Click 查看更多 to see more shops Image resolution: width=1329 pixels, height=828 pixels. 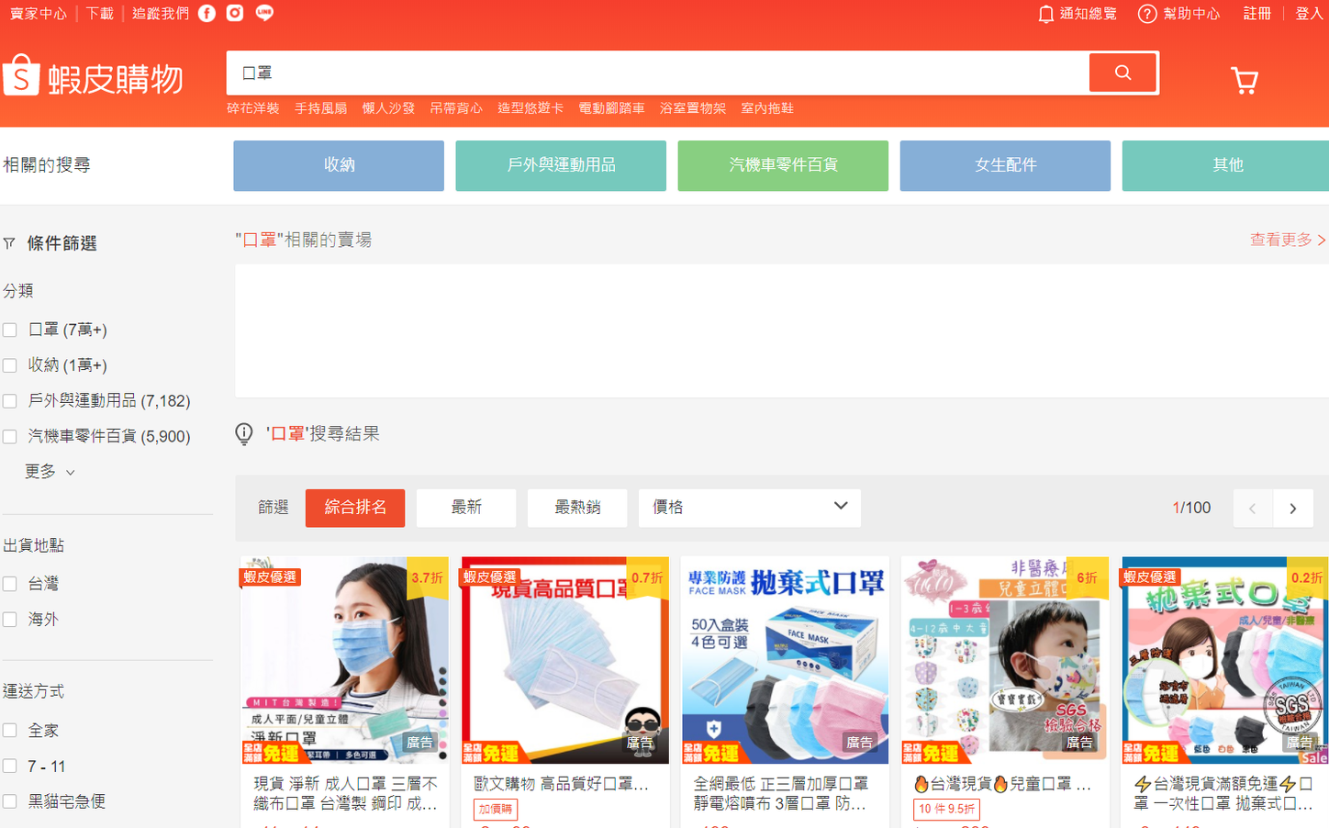(x=1287, y=240)
